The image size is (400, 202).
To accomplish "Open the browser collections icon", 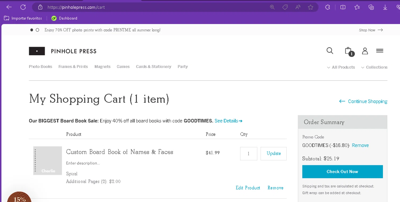I will 371,7.
